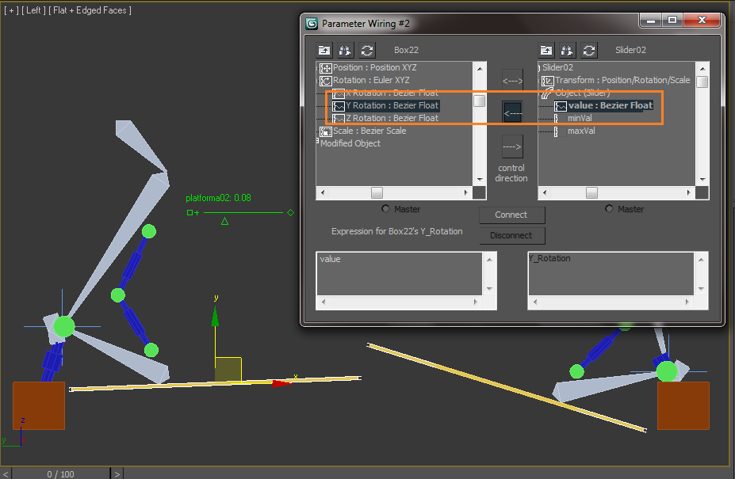The image size is (735, 479).
Task: Click left arrow of Slider02 tree horizontal scrollbar
Action: coord(545,192)
